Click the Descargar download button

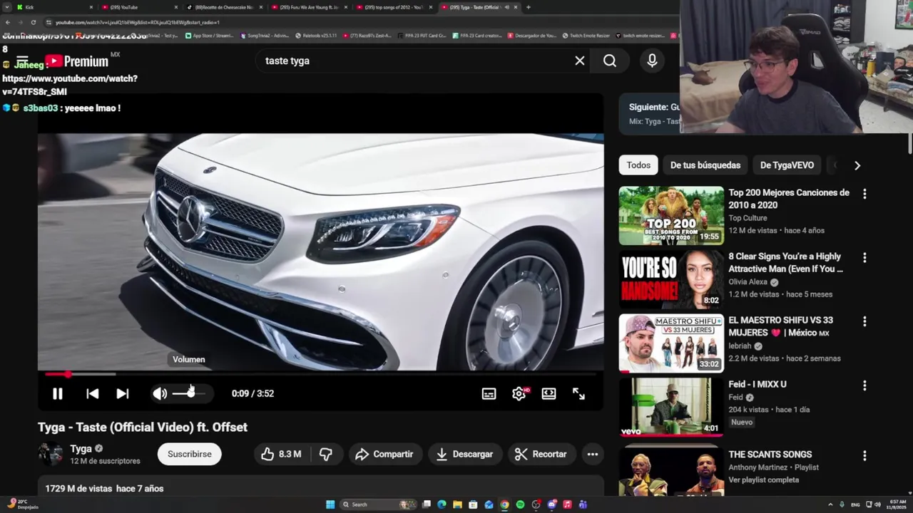pyautogui.click(x=465, y=454)
